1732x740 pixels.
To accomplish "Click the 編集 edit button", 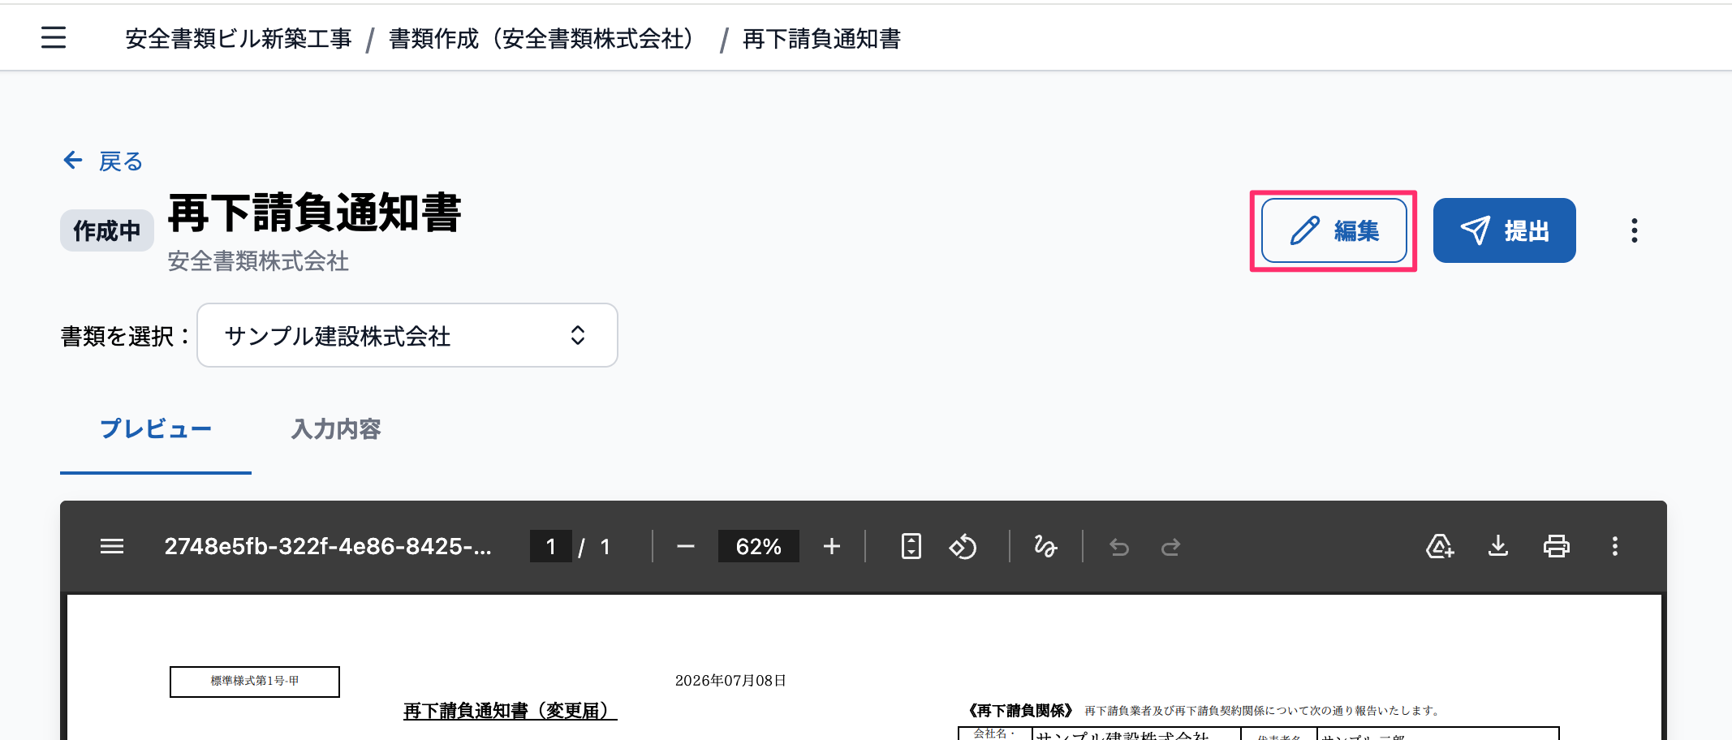I will pos(1333,230).
